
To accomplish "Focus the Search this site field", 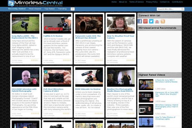I will coord(169,9).
